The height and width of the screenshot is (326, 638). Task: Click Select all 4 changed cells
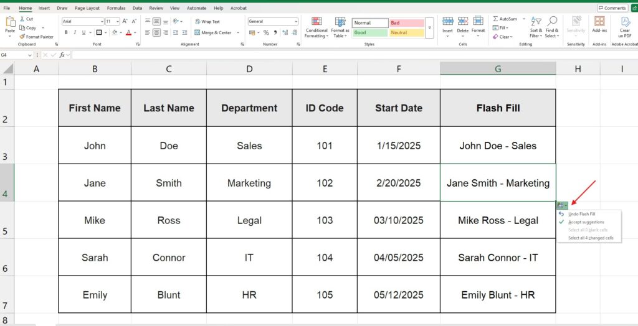coord(590,238)
